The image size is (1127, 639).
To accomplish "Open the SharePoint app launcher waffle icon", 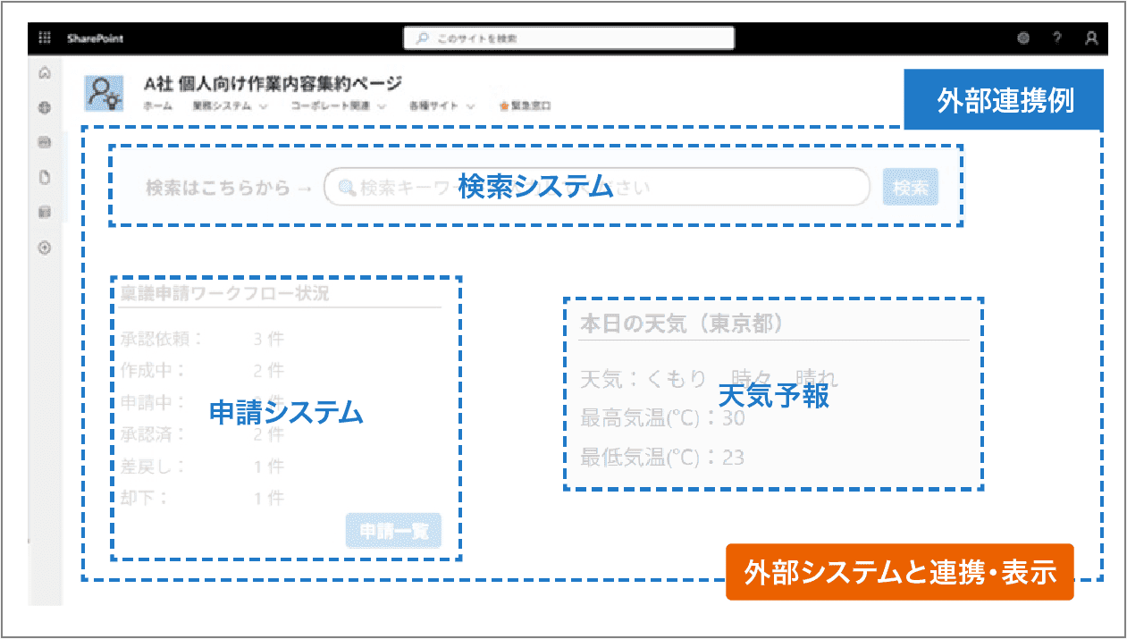I will [x=43, y=38].
